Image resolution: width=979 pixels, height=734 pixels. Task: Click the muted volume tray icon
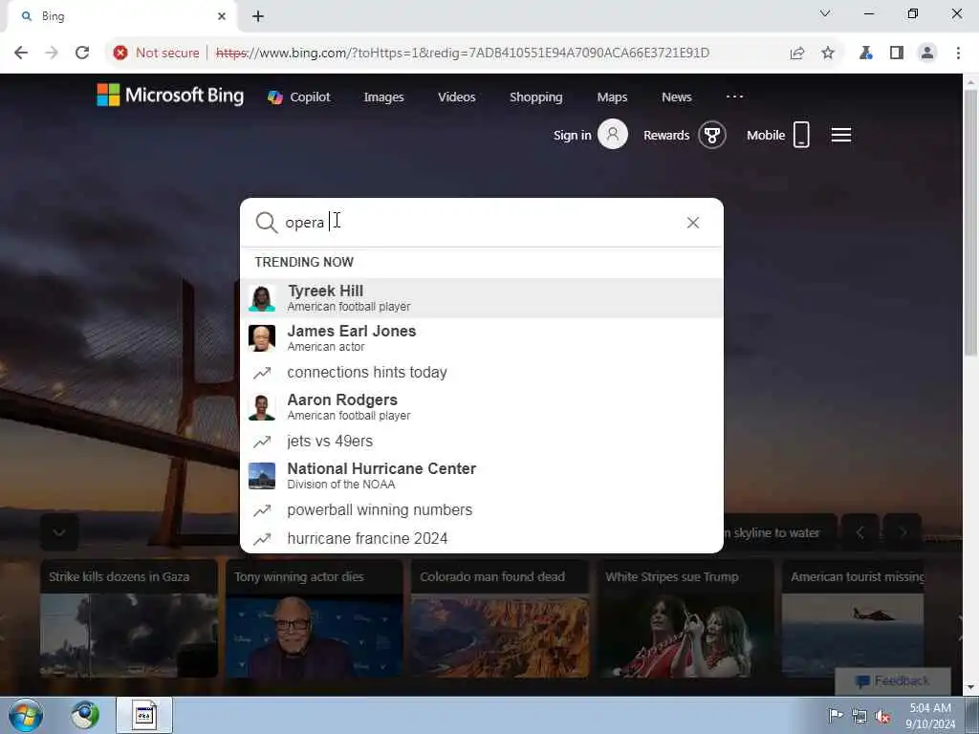click(x=882, y=717)
